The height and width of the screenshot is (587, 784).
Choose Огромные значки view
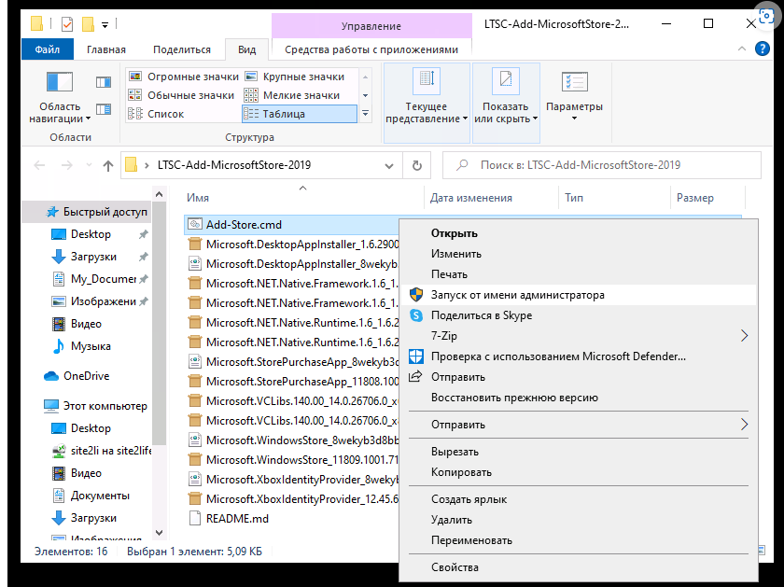[x=184, y=77]
